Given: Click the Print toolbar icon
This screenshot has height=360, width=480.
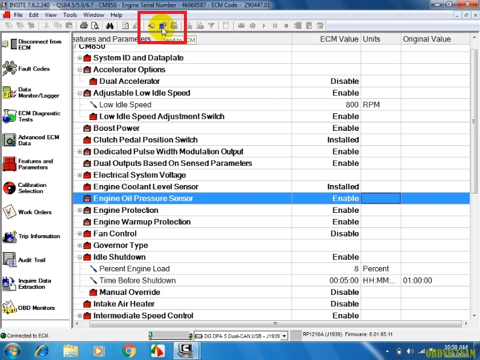Looking at the screenshot, I should 84,26.
